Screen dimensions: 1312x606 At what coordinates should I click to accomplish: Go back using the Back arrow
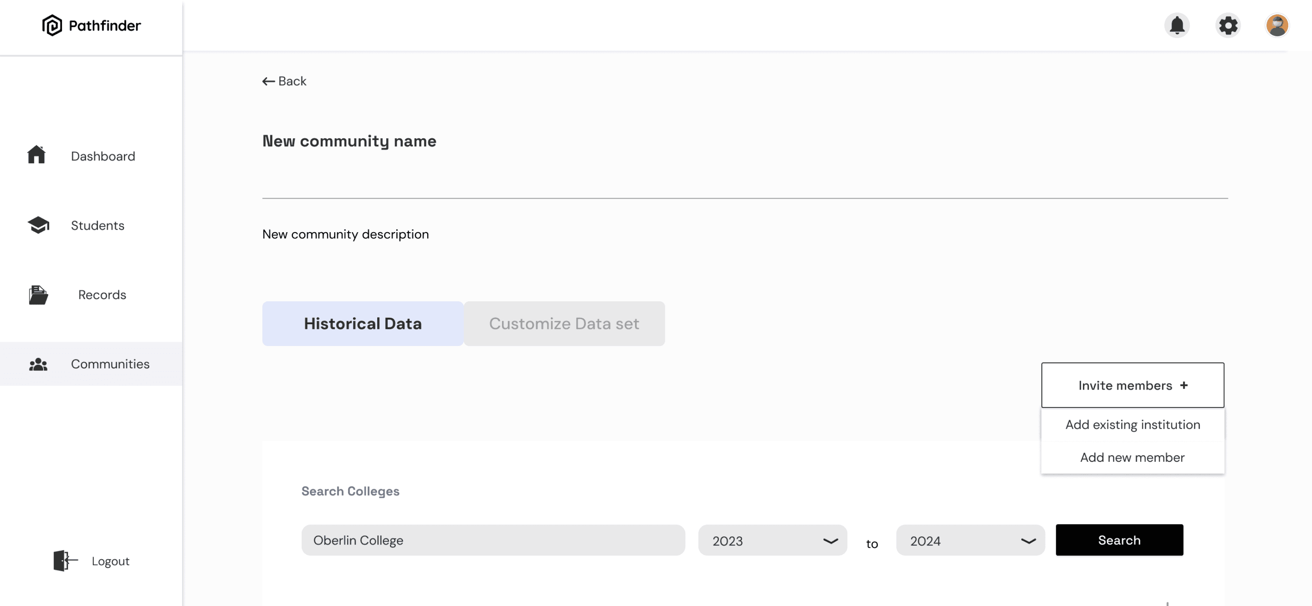click(284, 81)
